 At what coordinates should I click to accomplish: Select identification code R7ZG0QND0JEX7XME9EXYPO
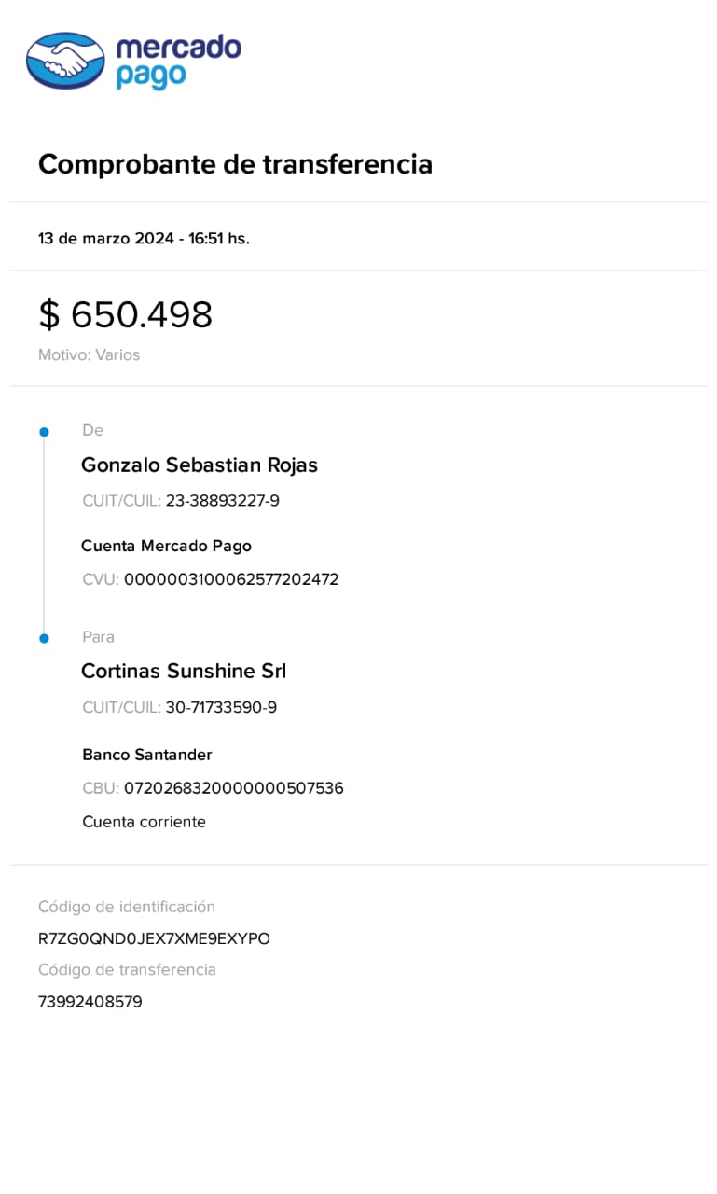154,938
